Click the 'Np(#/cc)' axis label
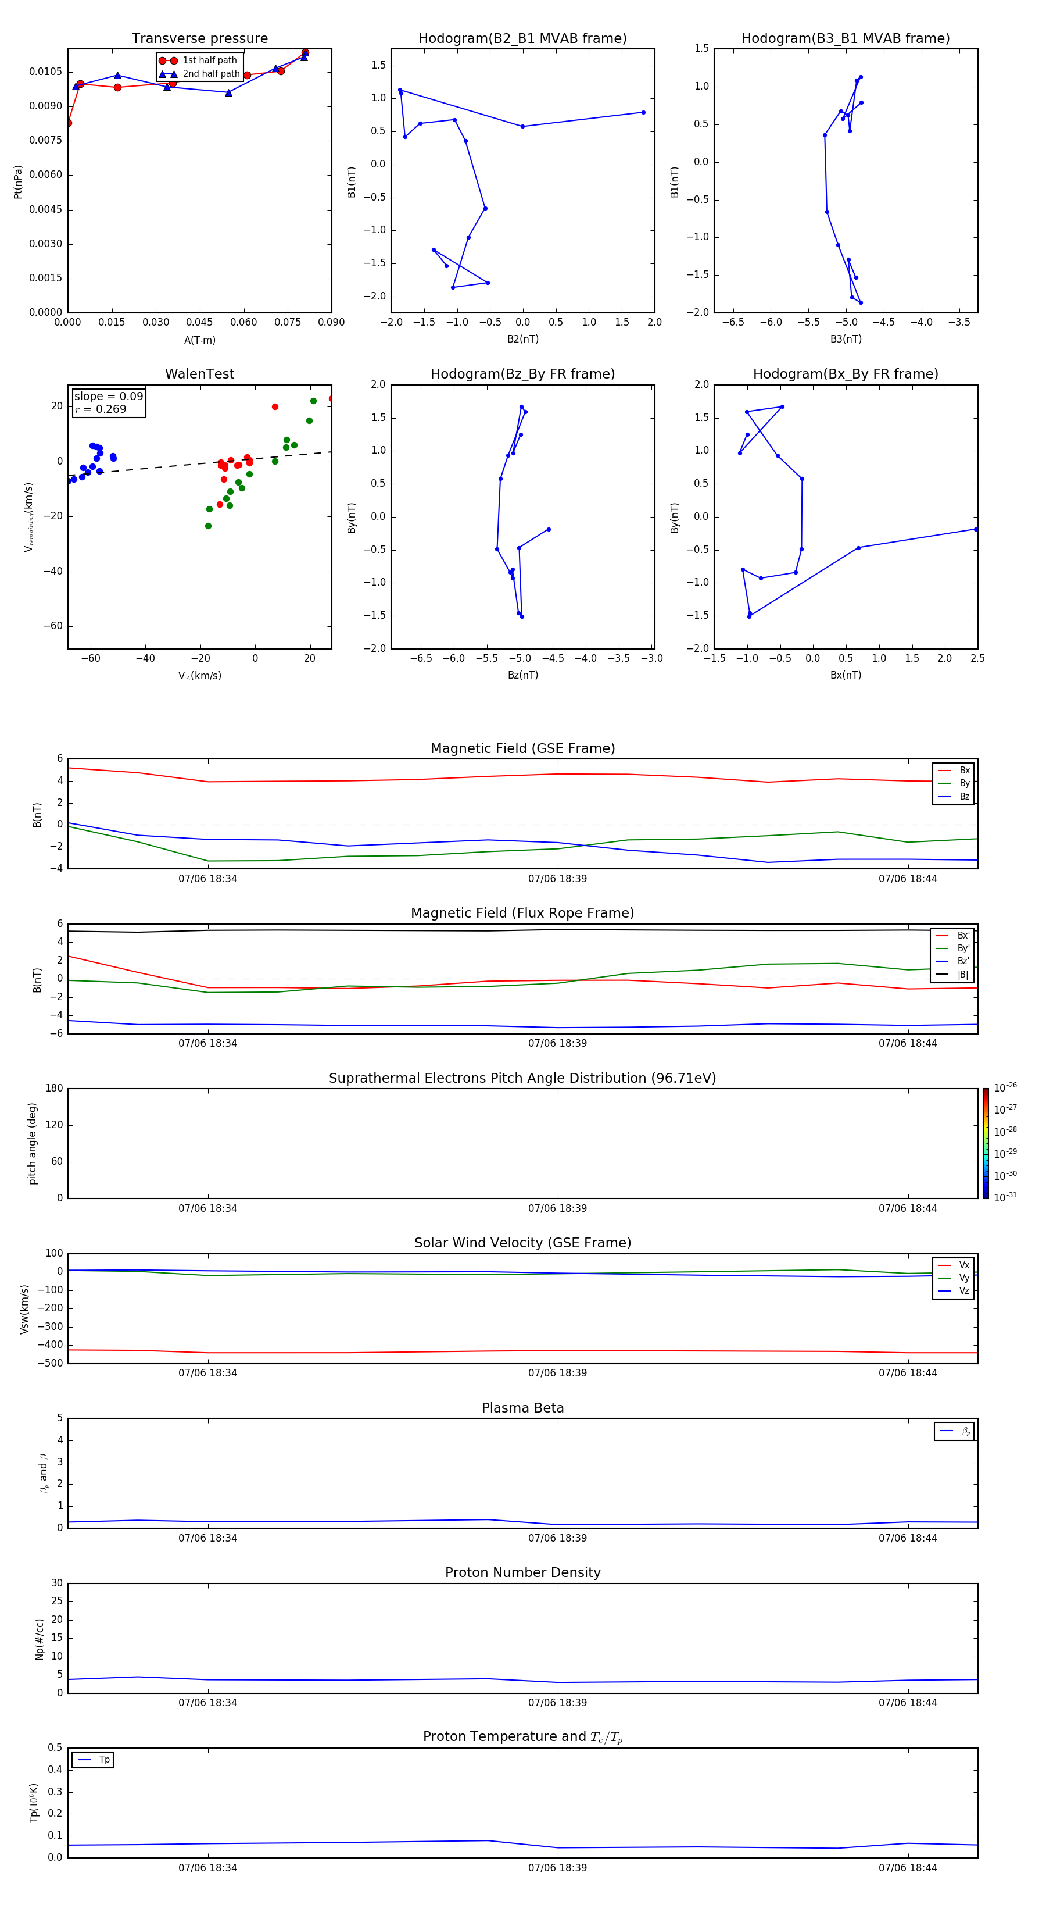 [40, 1639]
